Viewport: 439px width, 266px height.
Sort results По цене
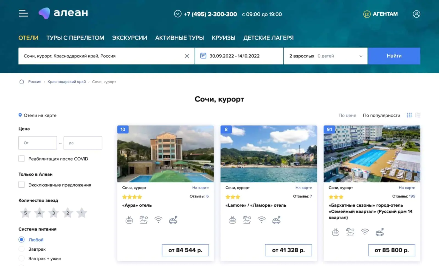pyautogui.click(x=347, y=115)
